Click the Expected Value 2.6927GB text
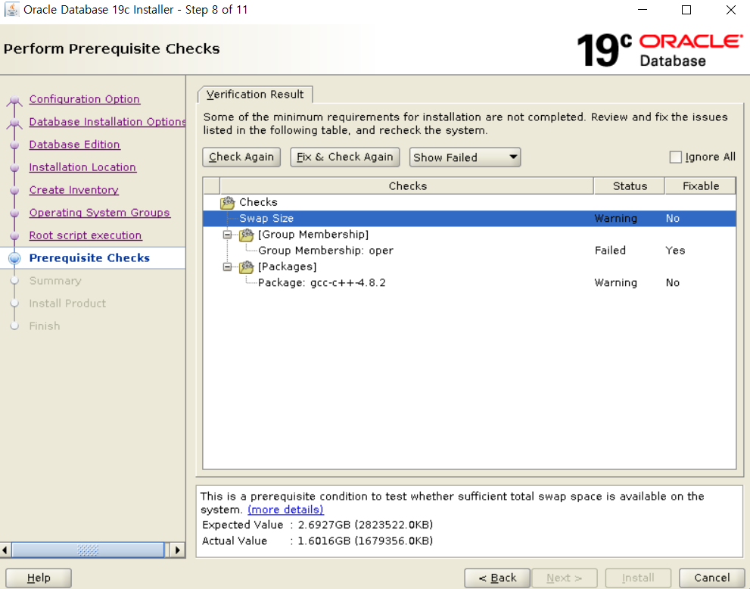The width and height of the screenshot is (750, 589). (x=317, y=525)
